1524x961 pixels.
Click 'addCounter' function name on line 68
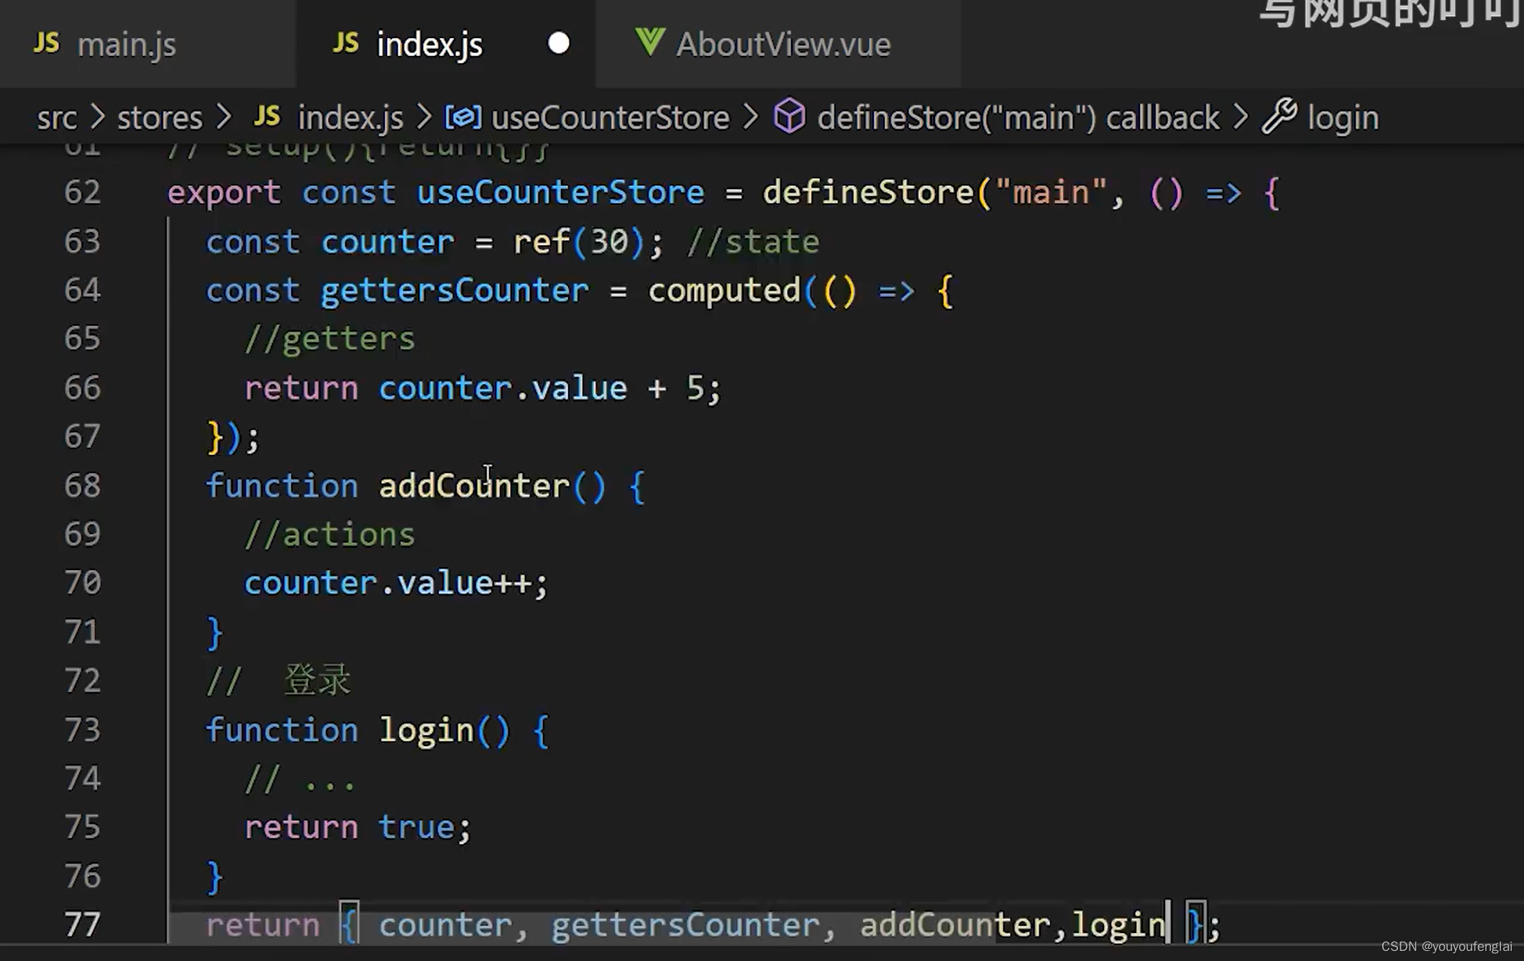point(474,486)
